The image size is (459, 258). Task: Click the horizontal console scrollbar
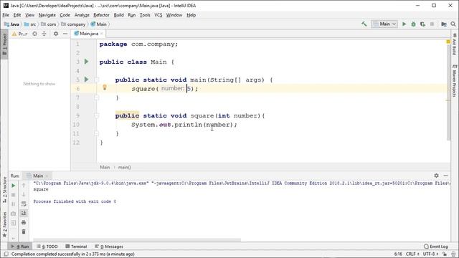pyautogui.click(x=137, y=239)
